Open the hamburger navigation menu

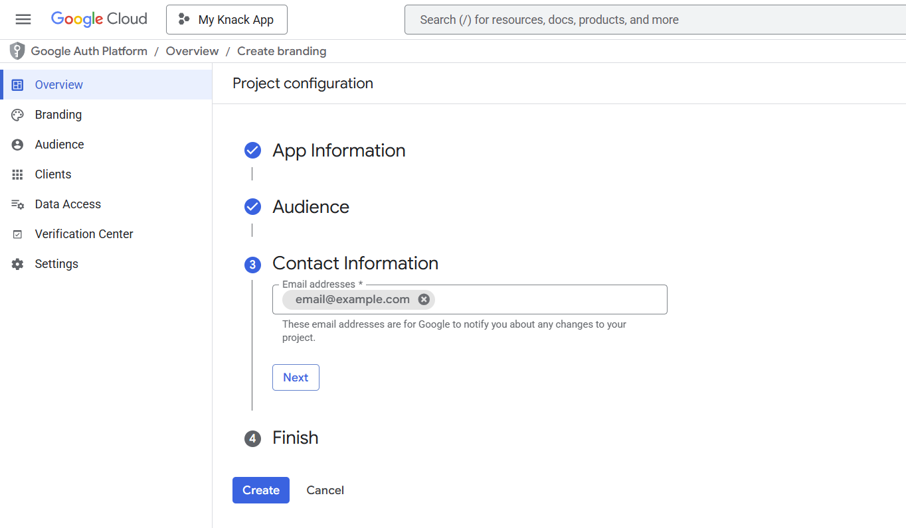coord(23,19)
